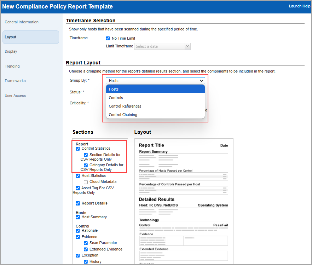Screen dimensions: 312x265
Task: Disable Section Details for CSV Reports Only
Action: pos(86,155)
